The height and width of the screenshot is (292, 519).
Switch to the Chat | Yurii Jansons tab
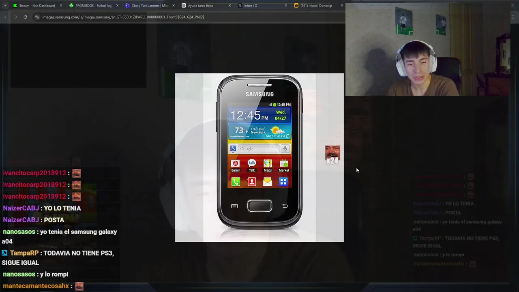pos(150,6)
